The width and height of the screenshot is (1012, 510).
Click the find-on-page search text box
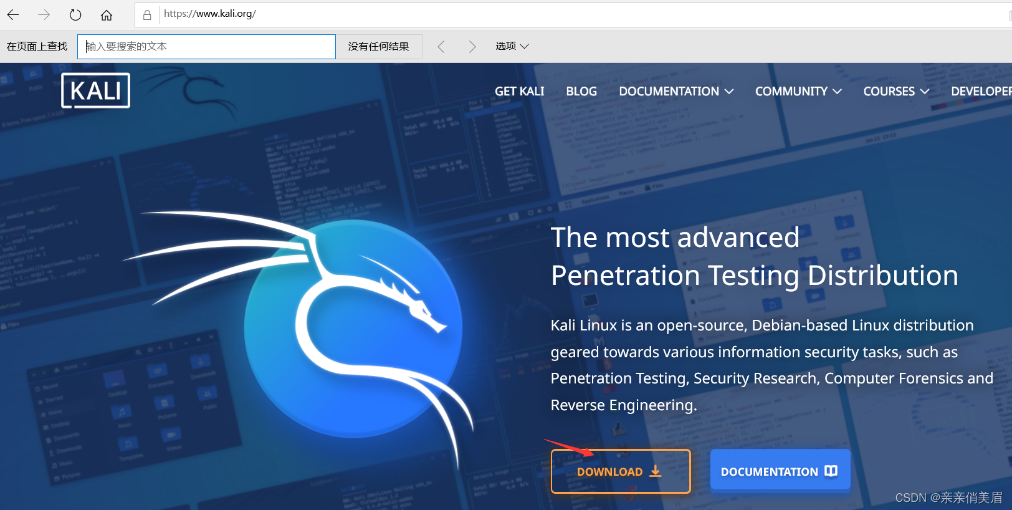[x=206, y=47]
